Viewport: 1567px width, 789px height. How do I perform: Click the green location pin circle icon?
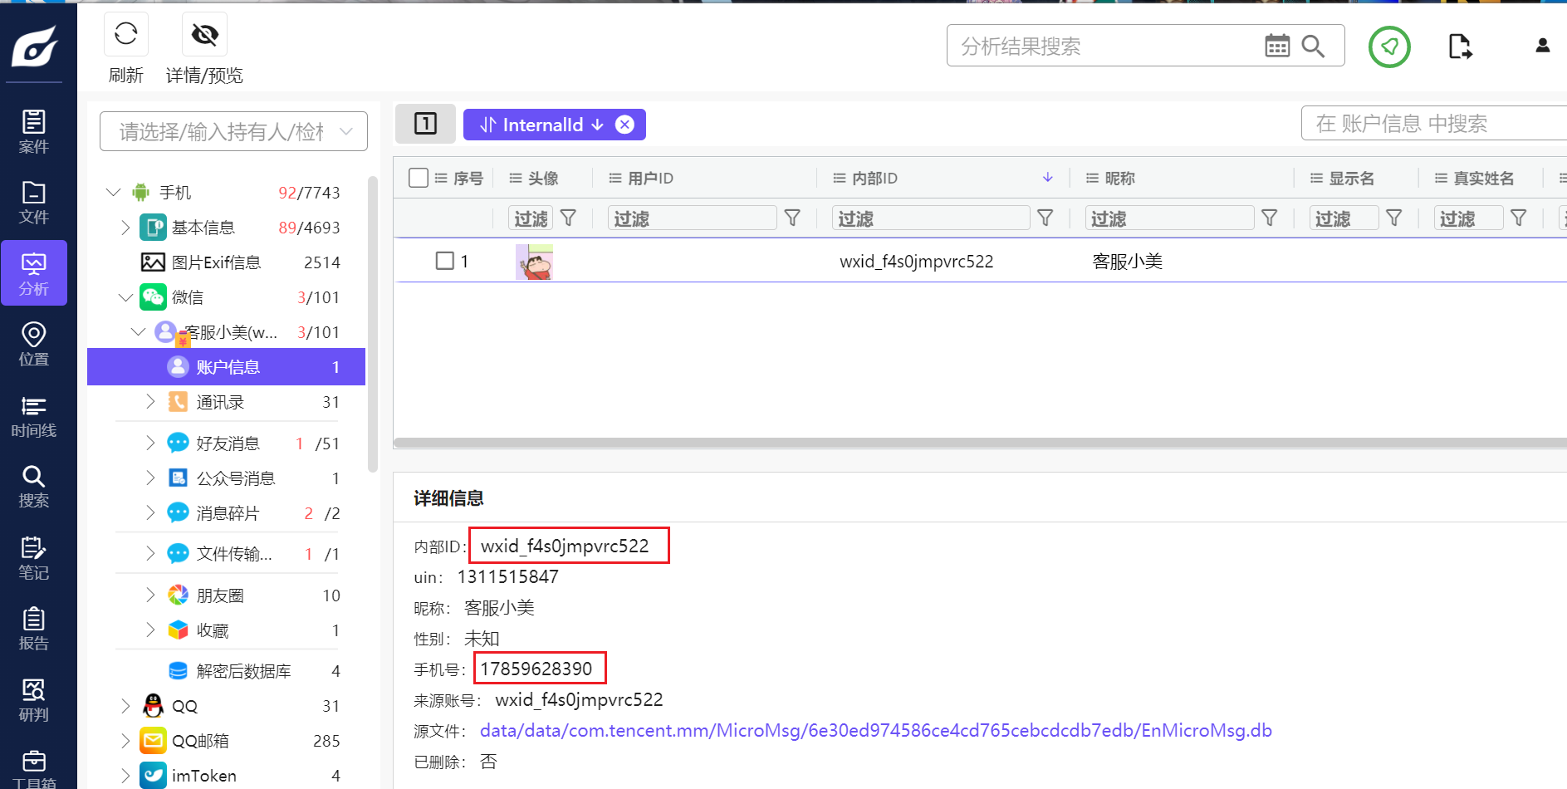coord(1389,47)
